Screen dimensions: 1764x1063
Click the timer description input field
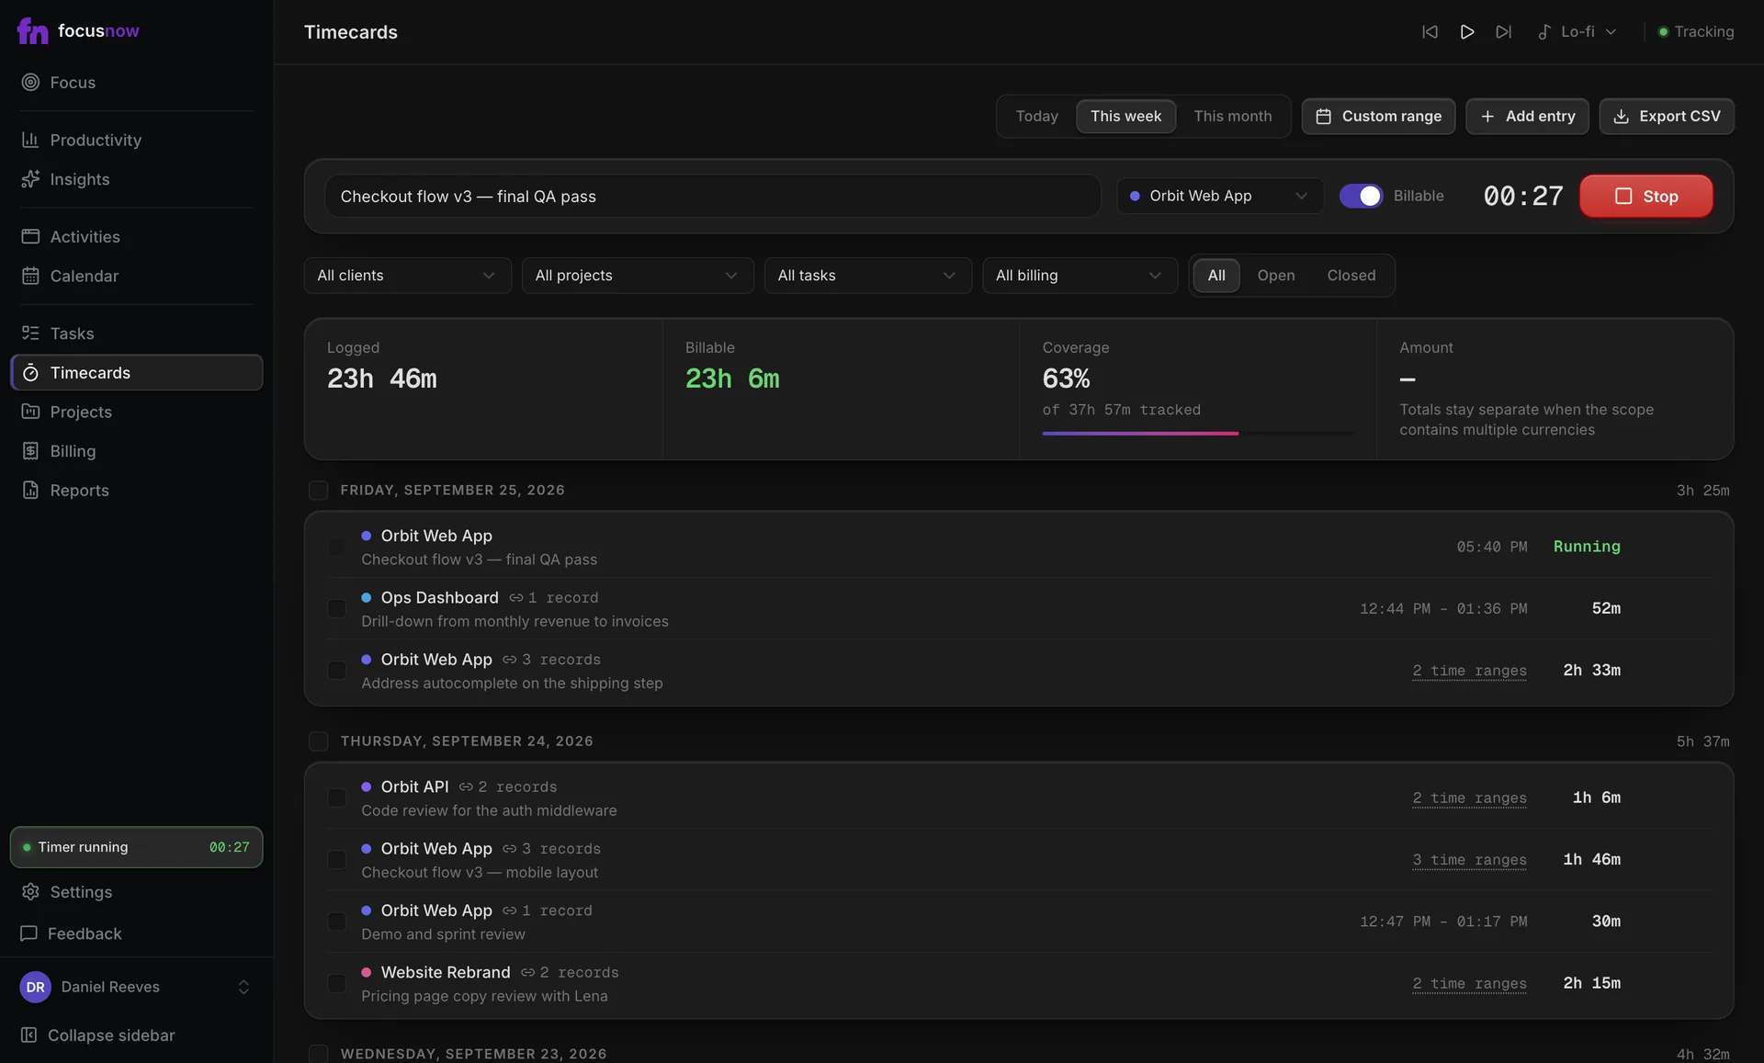[712, 196]
